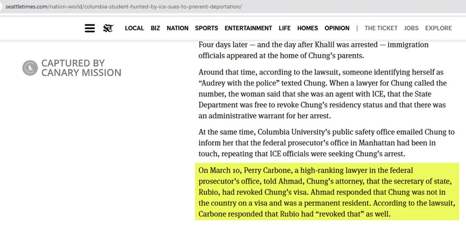Click the highlighted Perry Carbone paragraph
466x225 pixels.
tap(327, 192)
